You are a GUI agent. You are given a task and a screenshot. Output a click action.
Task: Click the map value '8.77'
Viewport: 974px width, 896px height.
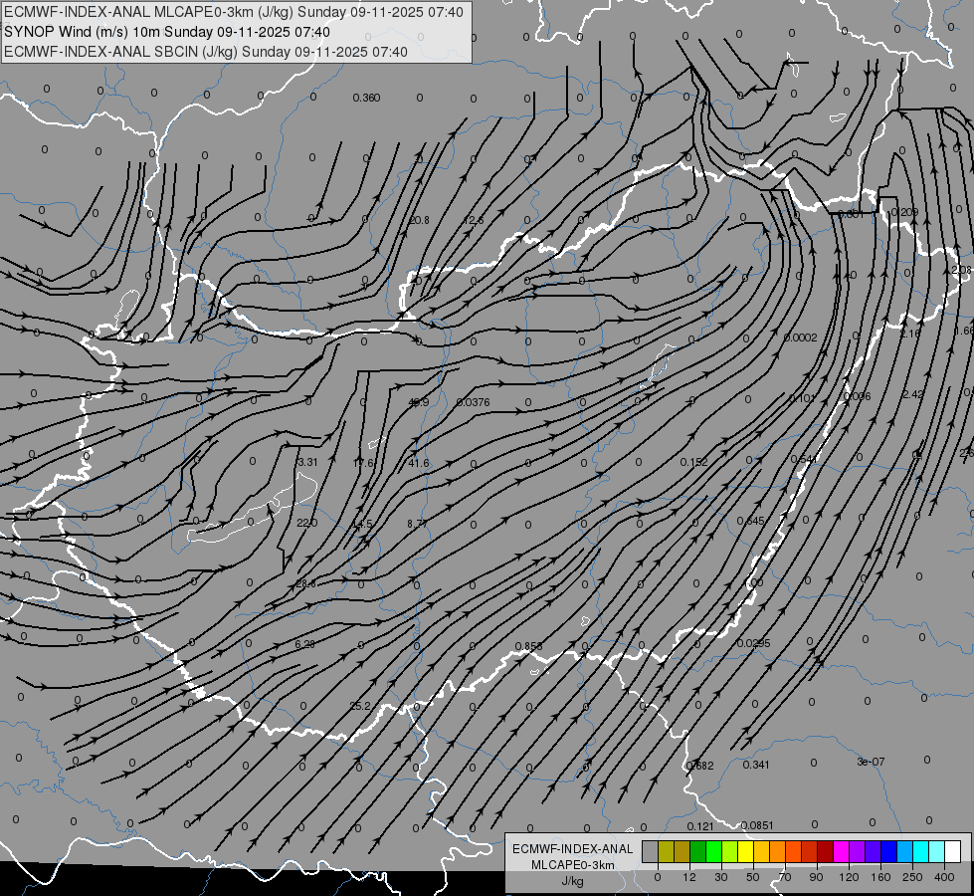click(x=418, y=524)
